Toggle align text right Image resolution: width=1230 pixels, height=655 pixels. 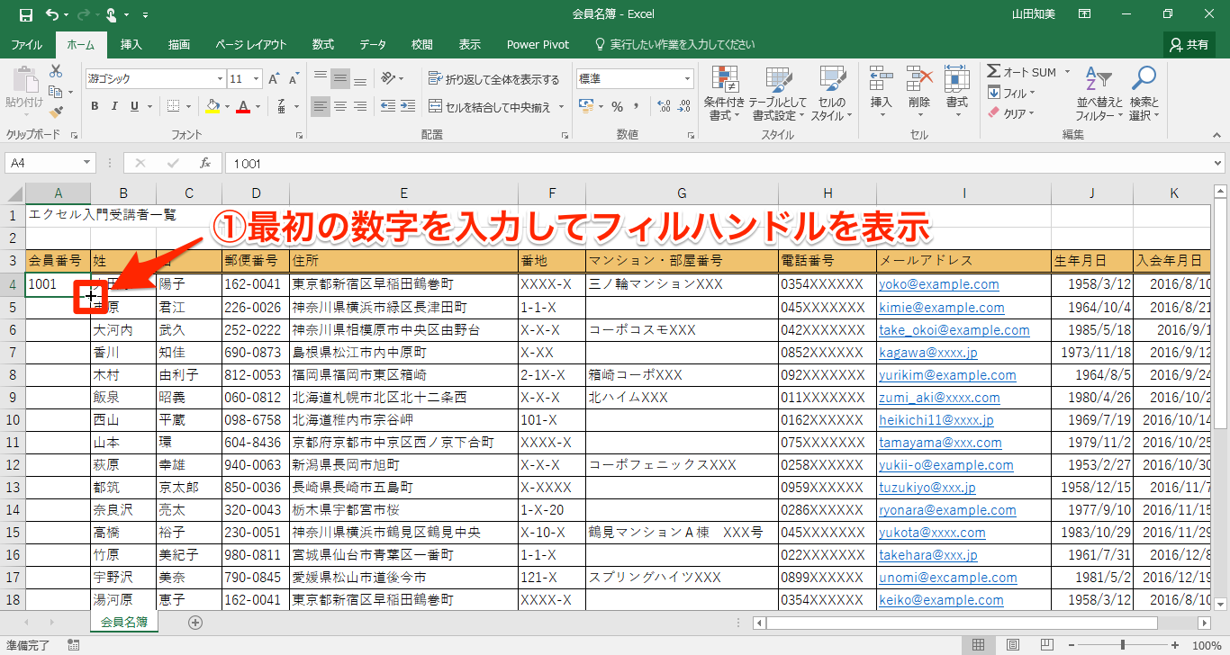[x=360, y=107]
